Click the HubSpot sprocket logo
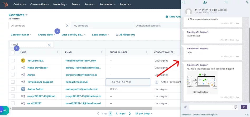 pyautogui.click(x=6, y=4)
